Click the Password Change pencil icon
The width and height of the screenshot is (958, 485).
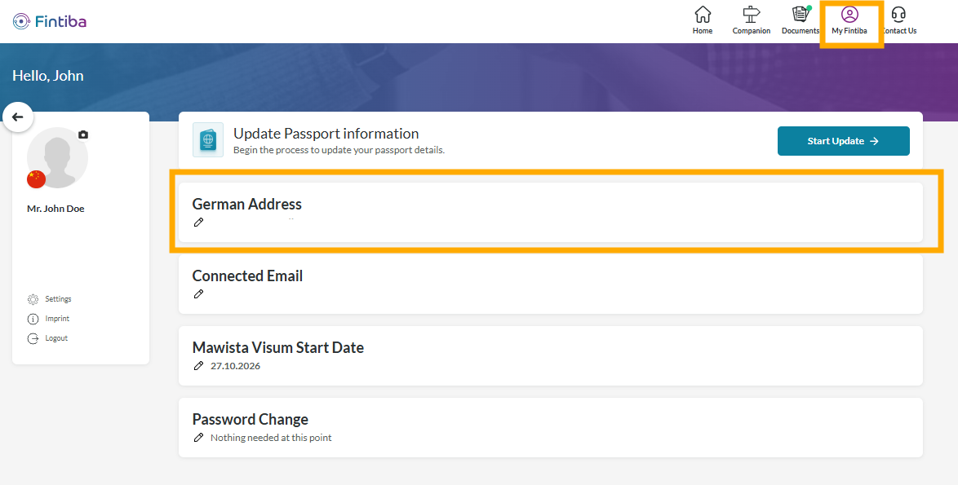tap(198, 438)
